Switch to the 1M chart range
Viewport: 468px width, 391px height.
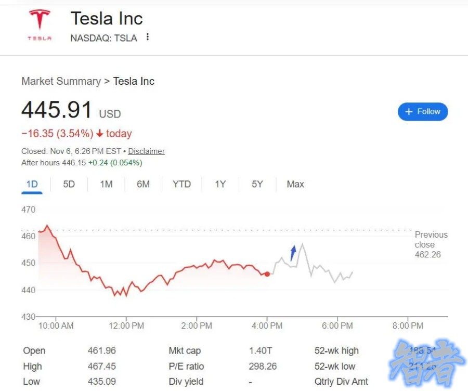pyautogui.click(x=106, y=184)
